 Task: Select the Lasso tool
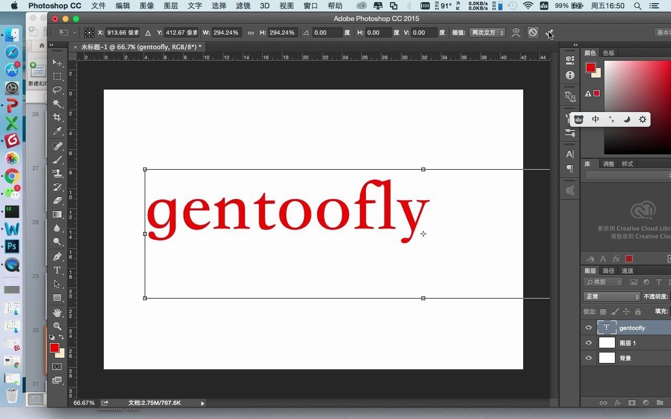pos(58,90)
